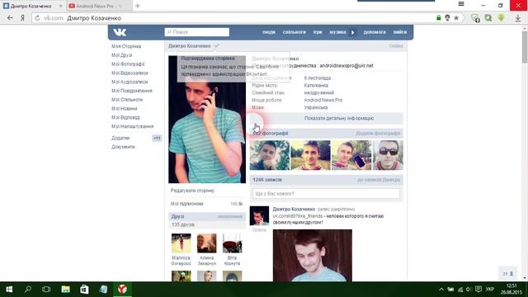Click the green padlock security icon
This screenshot has height=297, width=528.
(x=438, y=18)
